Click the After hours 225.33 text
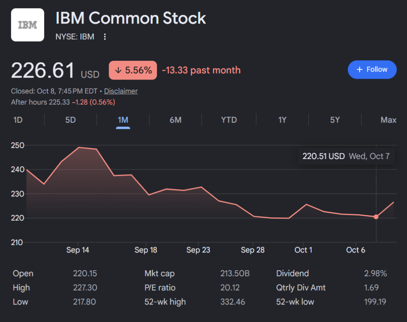Image resolution: width=407 pixels, height=322 pixels. [41, 102]
